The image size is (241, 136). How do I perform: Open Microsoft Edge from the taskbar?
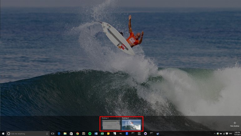coord(59,133)
